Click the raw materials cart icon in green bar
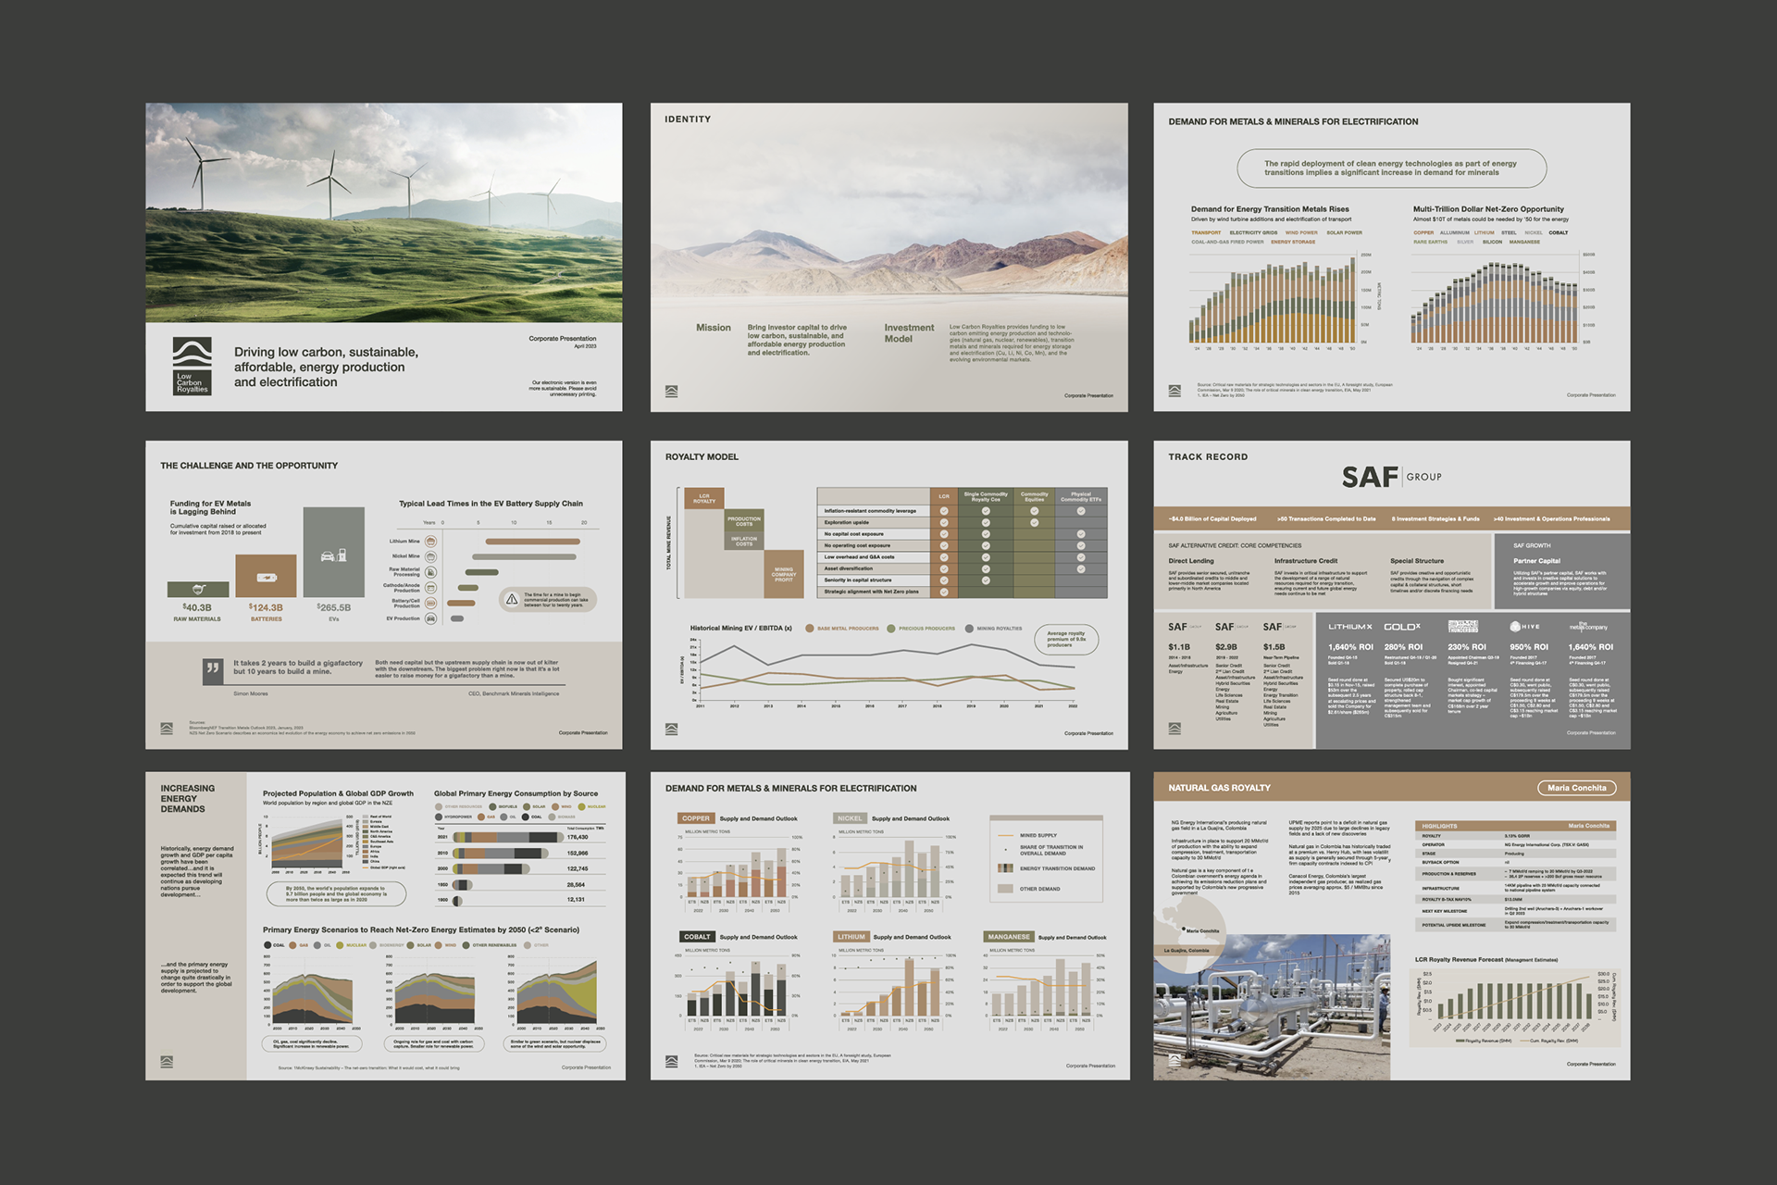 point(197,590)
